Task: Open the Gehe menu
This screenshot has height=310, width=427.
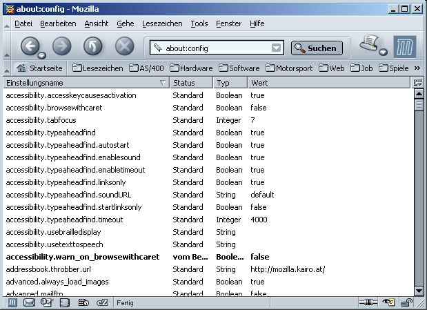Action: [x=126, y=23]
